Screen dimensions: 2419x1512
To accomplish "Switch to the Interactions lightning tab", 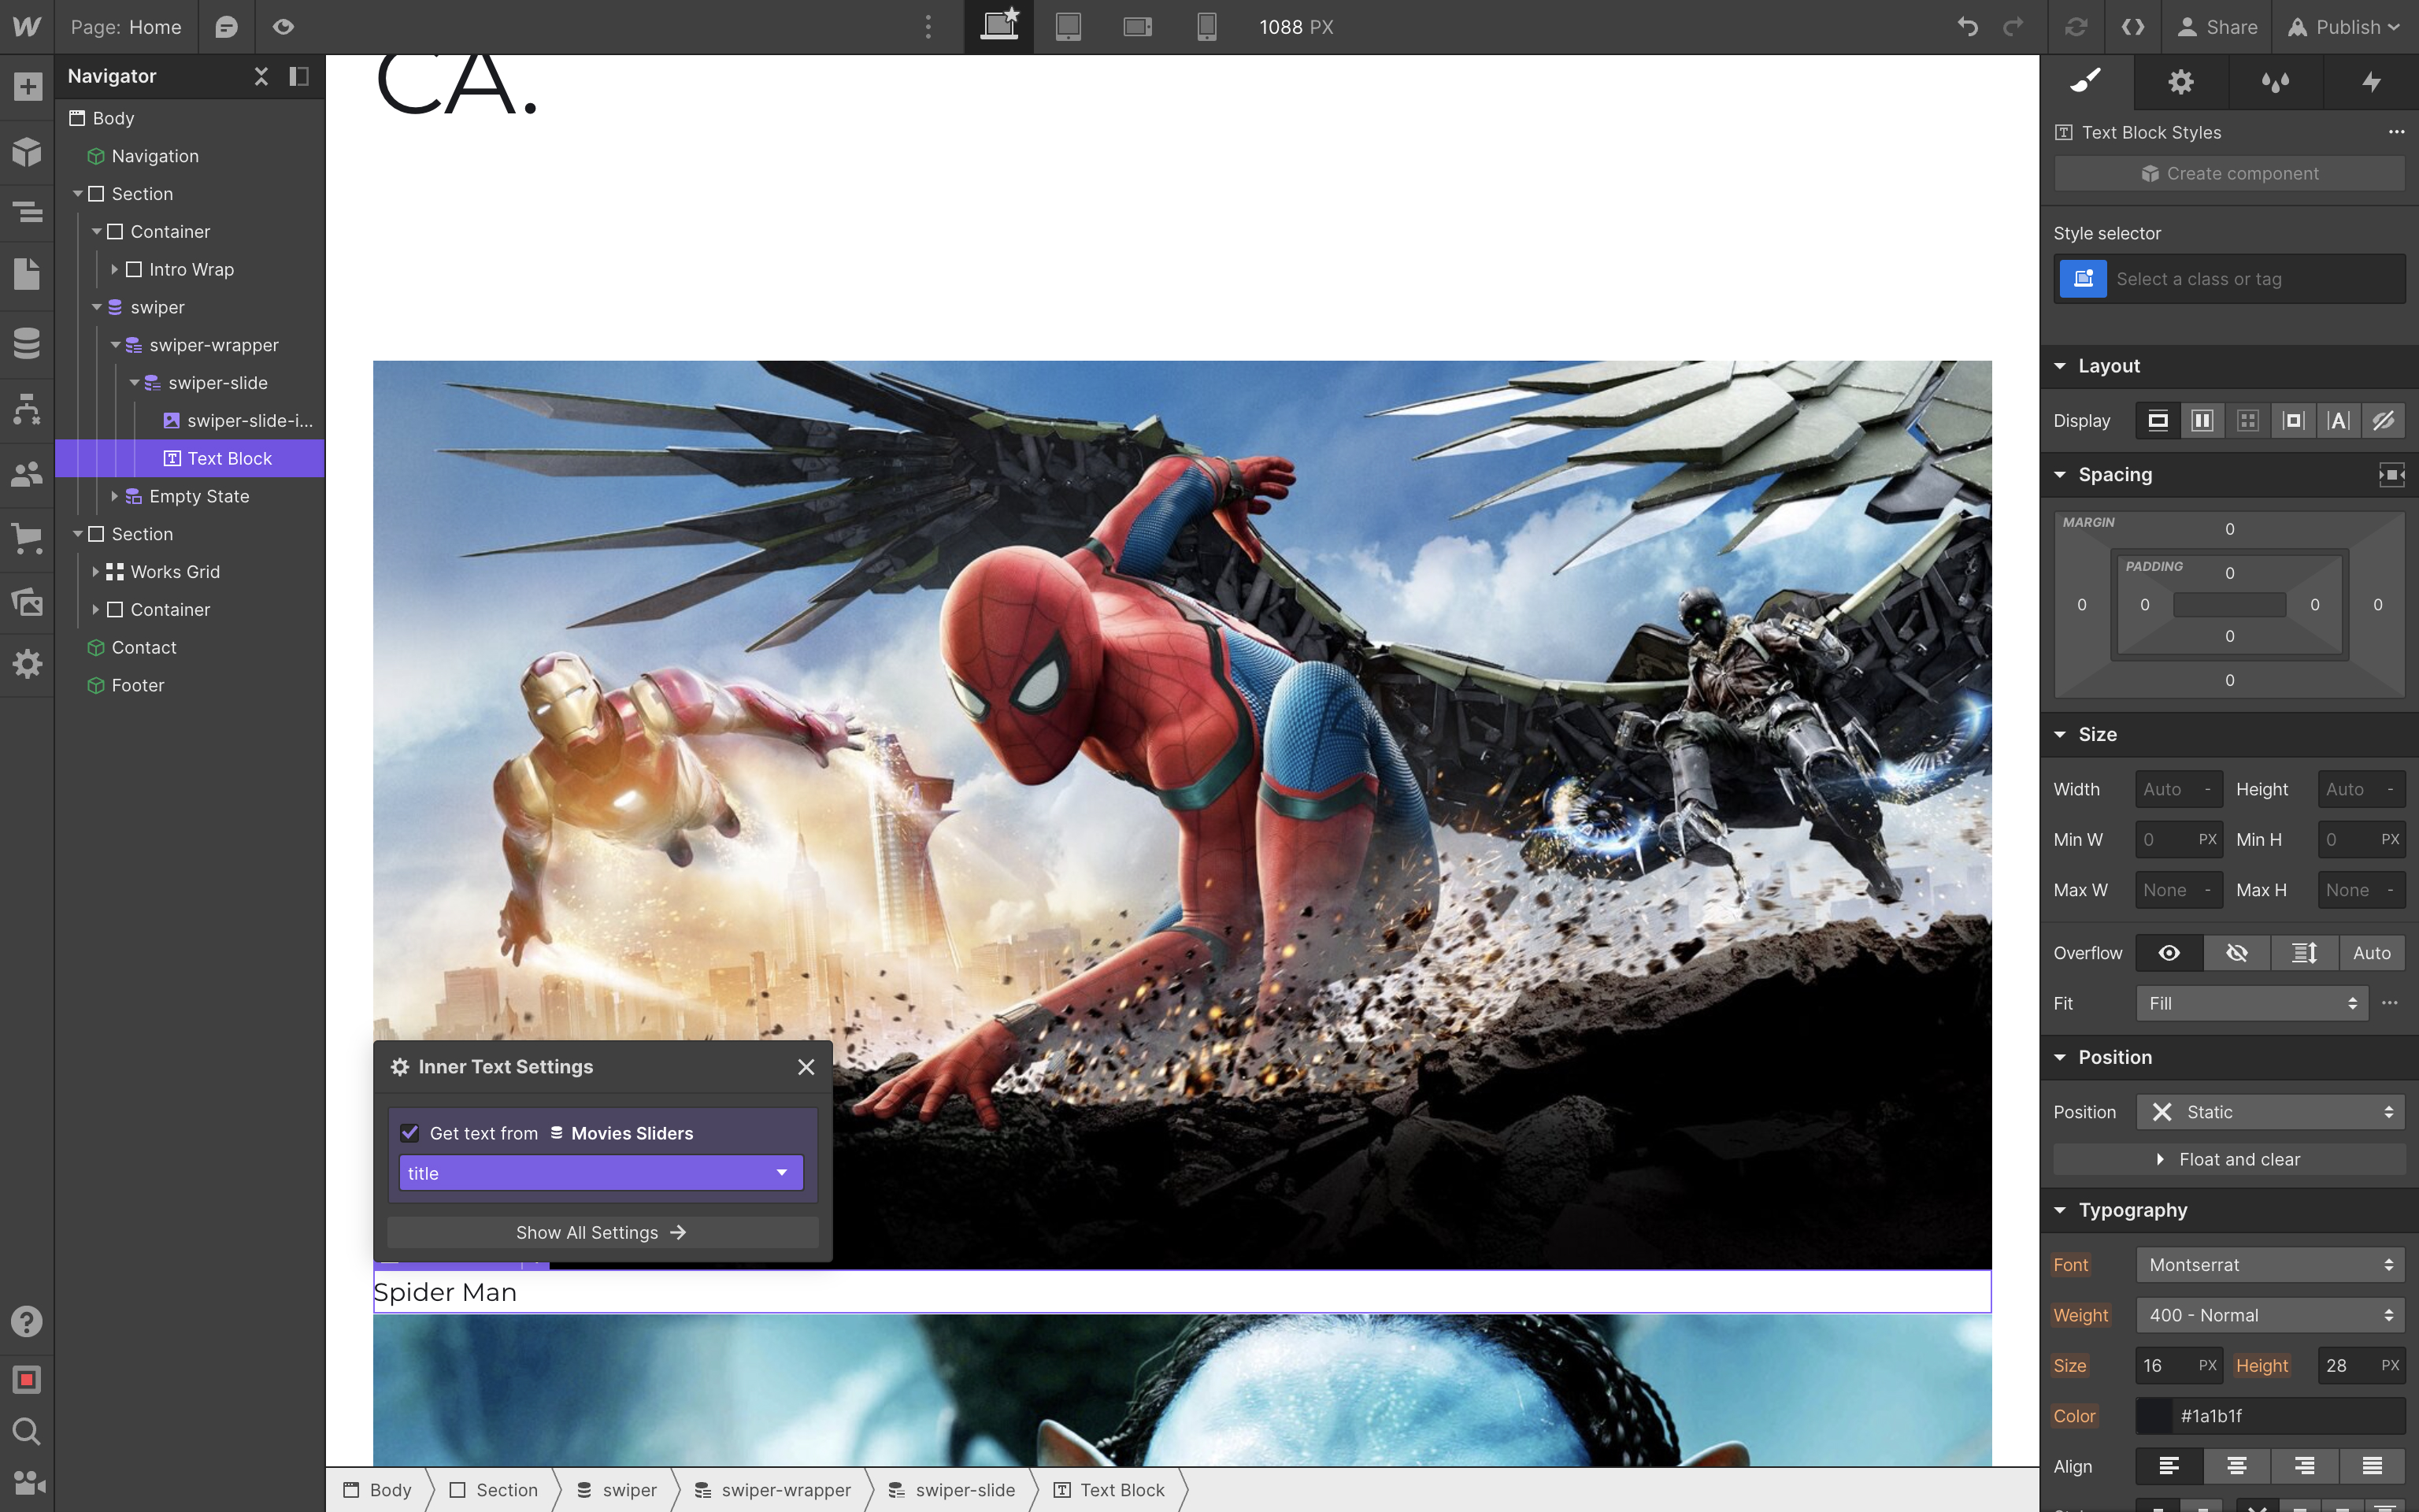I will [2371, 82].
